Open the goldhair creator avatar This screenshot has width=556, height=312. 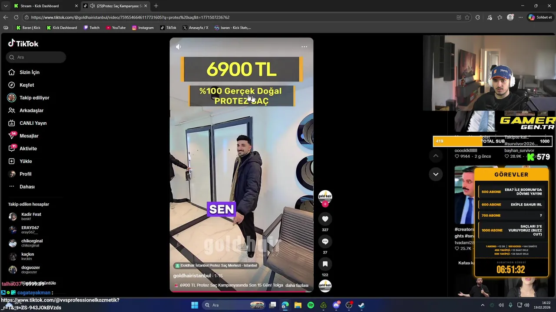[325, 196]
